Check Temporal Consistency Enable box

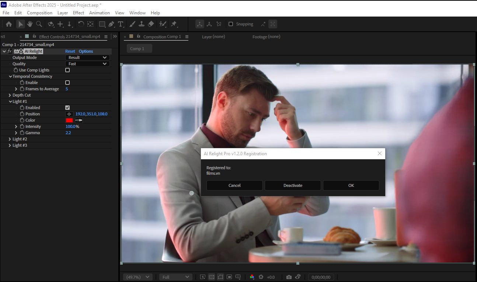point(67,83)
